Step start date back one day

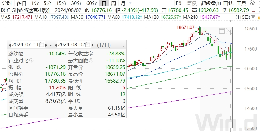click(10, 45)
